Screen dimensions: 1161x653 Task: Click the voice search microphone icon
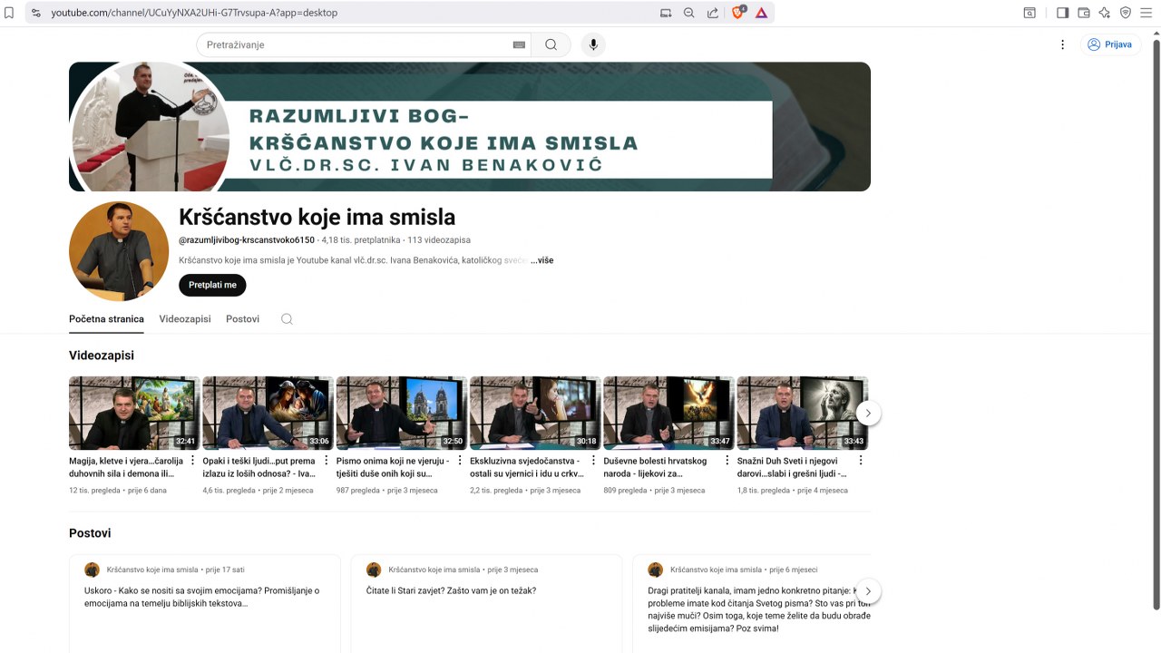(593, 44)
